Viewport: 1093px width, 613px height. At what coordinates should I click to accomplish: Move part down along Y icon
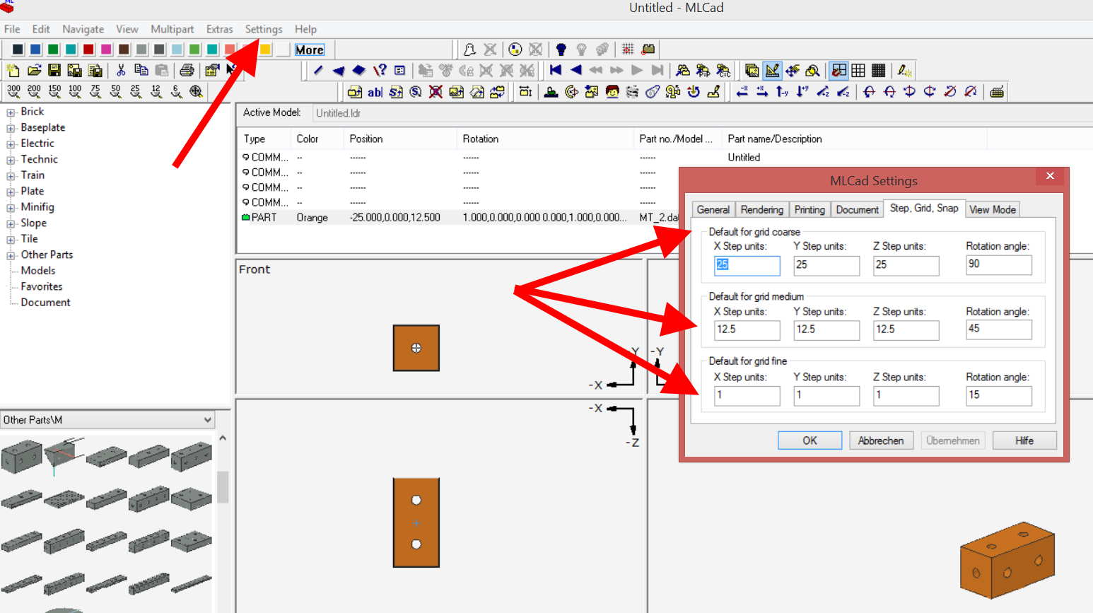coord(802,92)
